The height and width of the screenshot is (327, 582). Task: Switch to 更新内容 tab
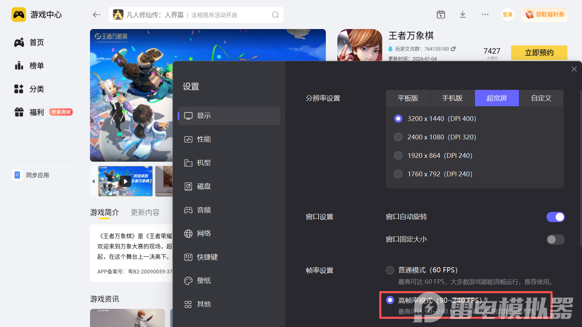pos(145,213)
